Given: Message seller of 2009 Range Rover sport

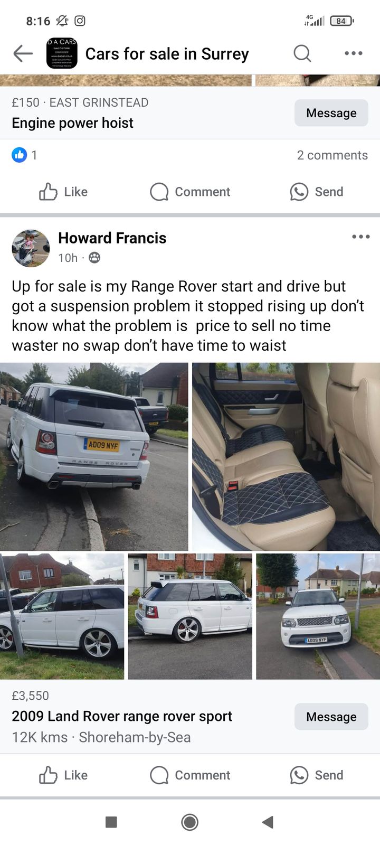Looking at the screenshot, I should 331,717.
